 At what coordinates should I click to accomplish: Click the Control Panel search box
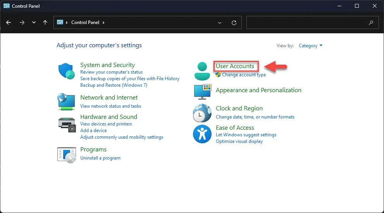pyautogui.click(x=308, y=22)
